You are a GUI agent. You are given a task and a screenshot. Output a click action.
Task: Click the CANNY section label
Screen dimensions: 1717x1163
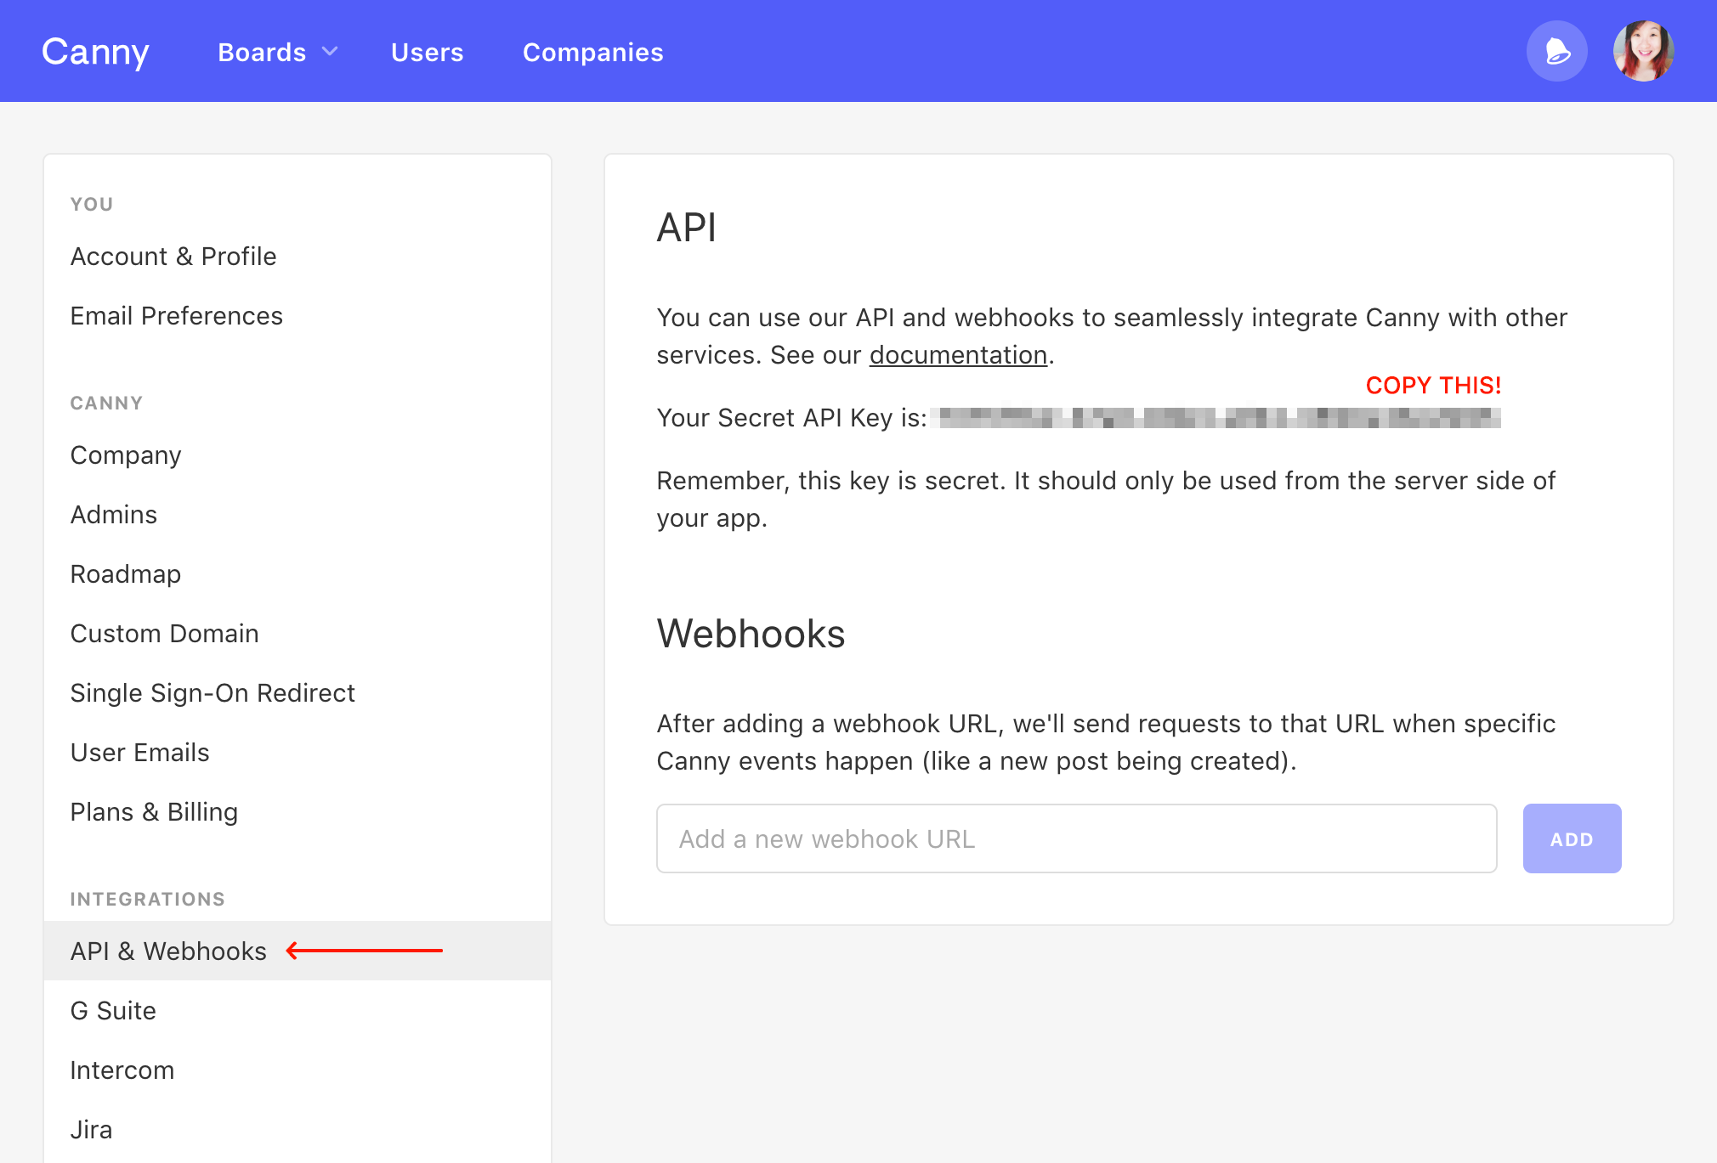point(106,403)
